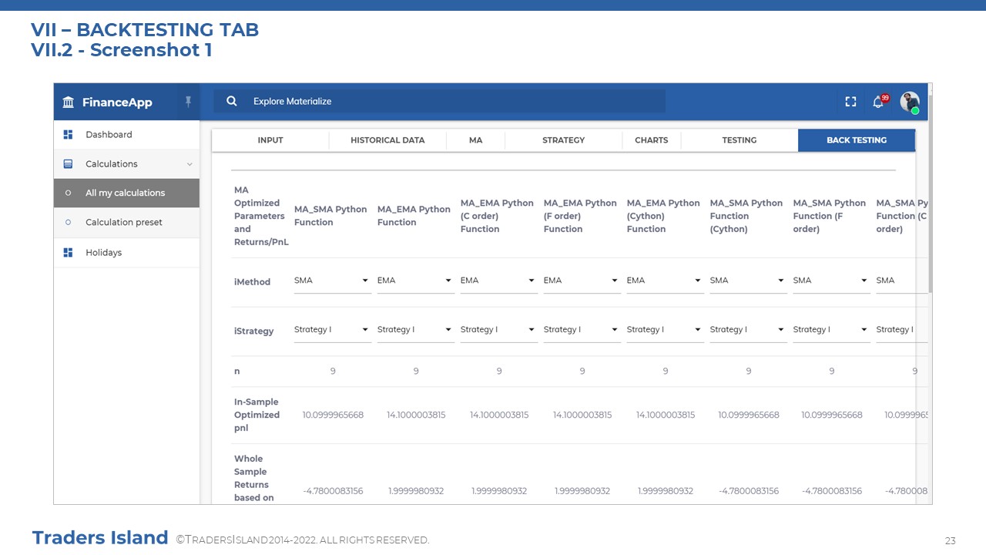This screenshot has width=986, height=555.
Task: Switch to the TESTING tab
Action: (x=739, y=140)
